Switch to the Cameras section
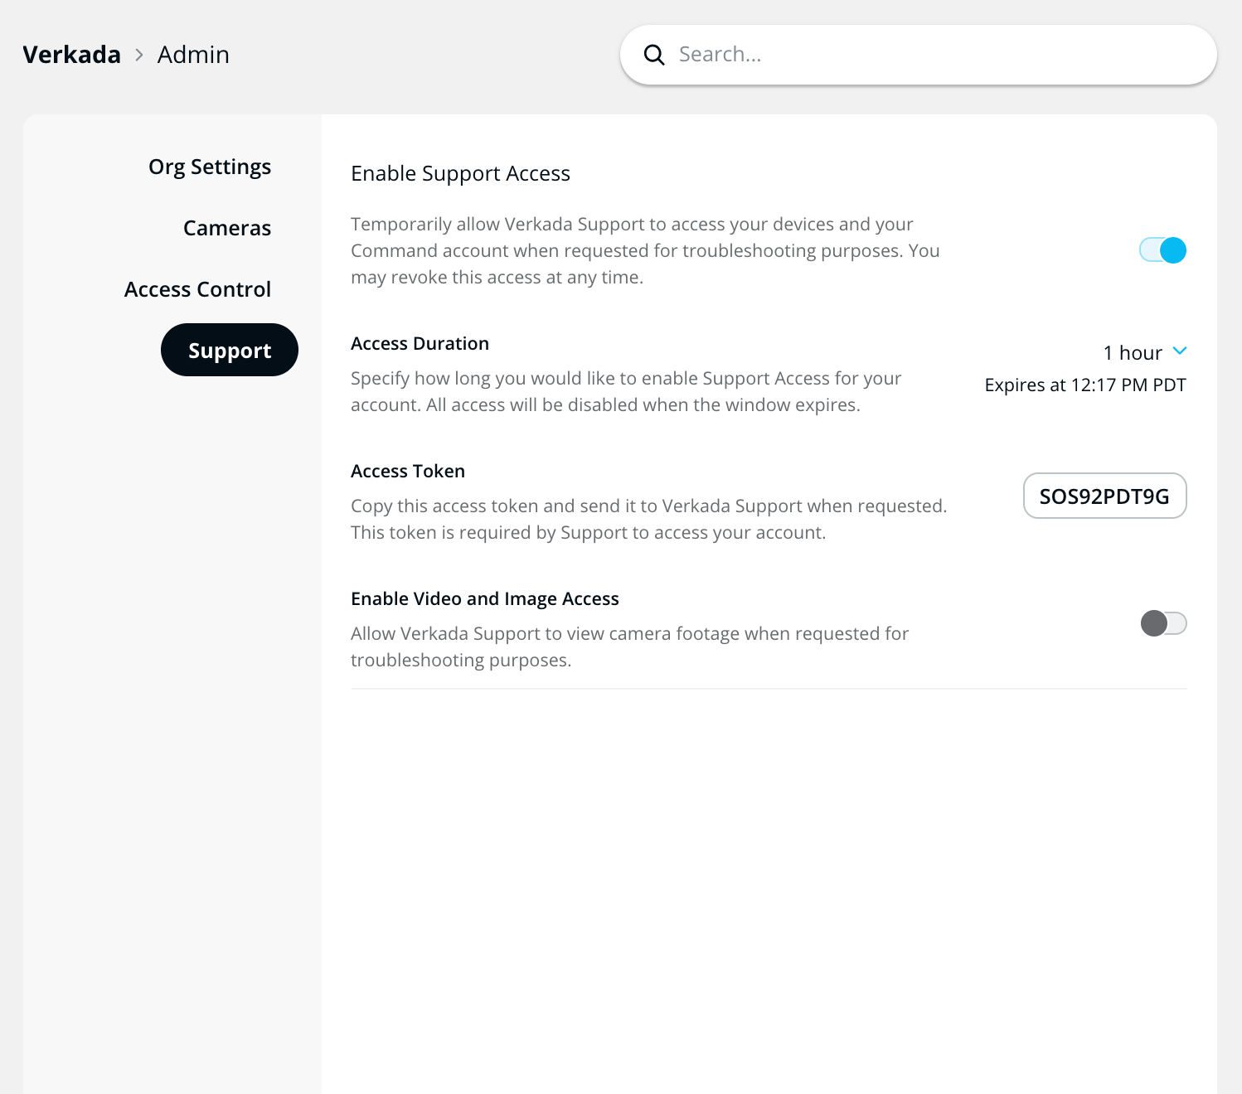 click(x=226, y=228)
